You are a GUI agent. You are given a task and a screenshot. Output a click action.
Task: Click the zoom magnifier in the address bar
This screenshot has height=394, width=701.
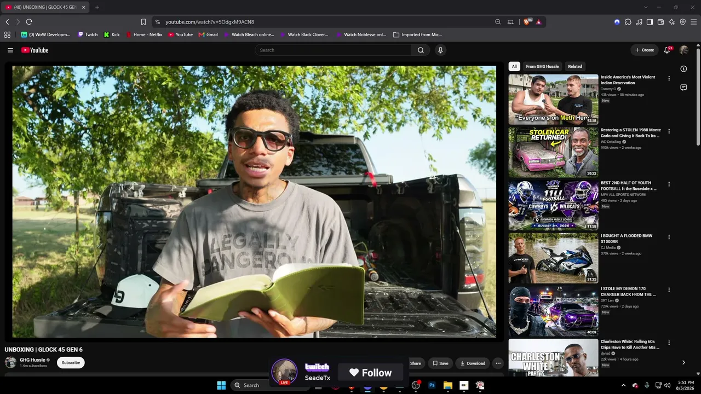pyautogui.click(x=498, y=22)
